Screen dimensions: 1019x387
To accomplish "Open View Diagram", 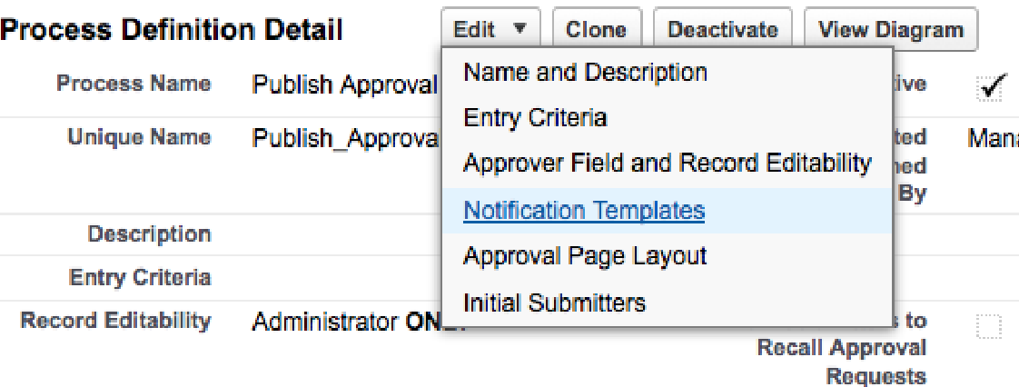I will click(890, 30).
